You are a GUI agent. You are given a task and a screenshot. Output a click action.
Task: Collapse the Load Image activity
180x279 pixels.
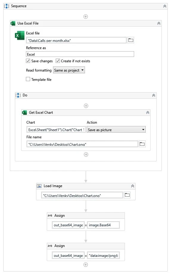[x=133, y=186]
